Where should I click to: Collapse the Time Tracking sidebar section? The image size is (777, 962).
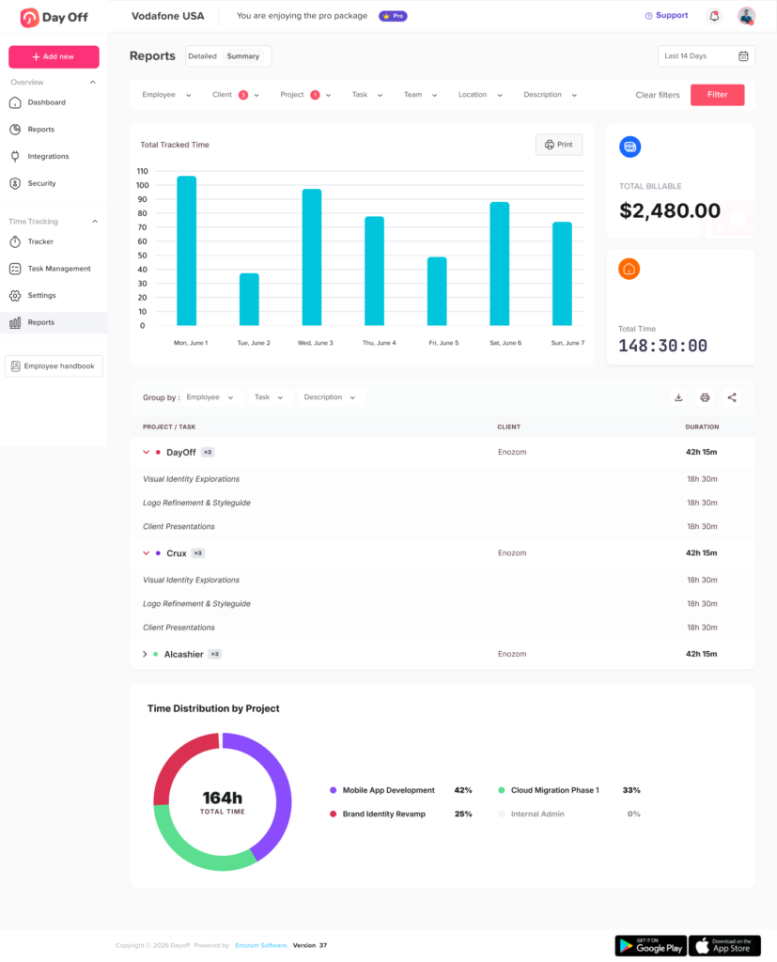point(95,222)
